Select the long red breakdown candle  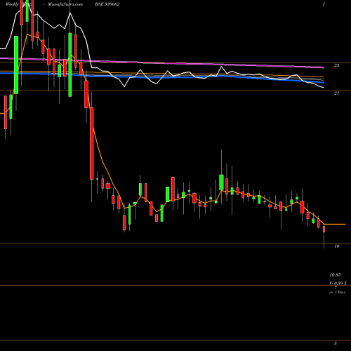[x=92, y=143]
